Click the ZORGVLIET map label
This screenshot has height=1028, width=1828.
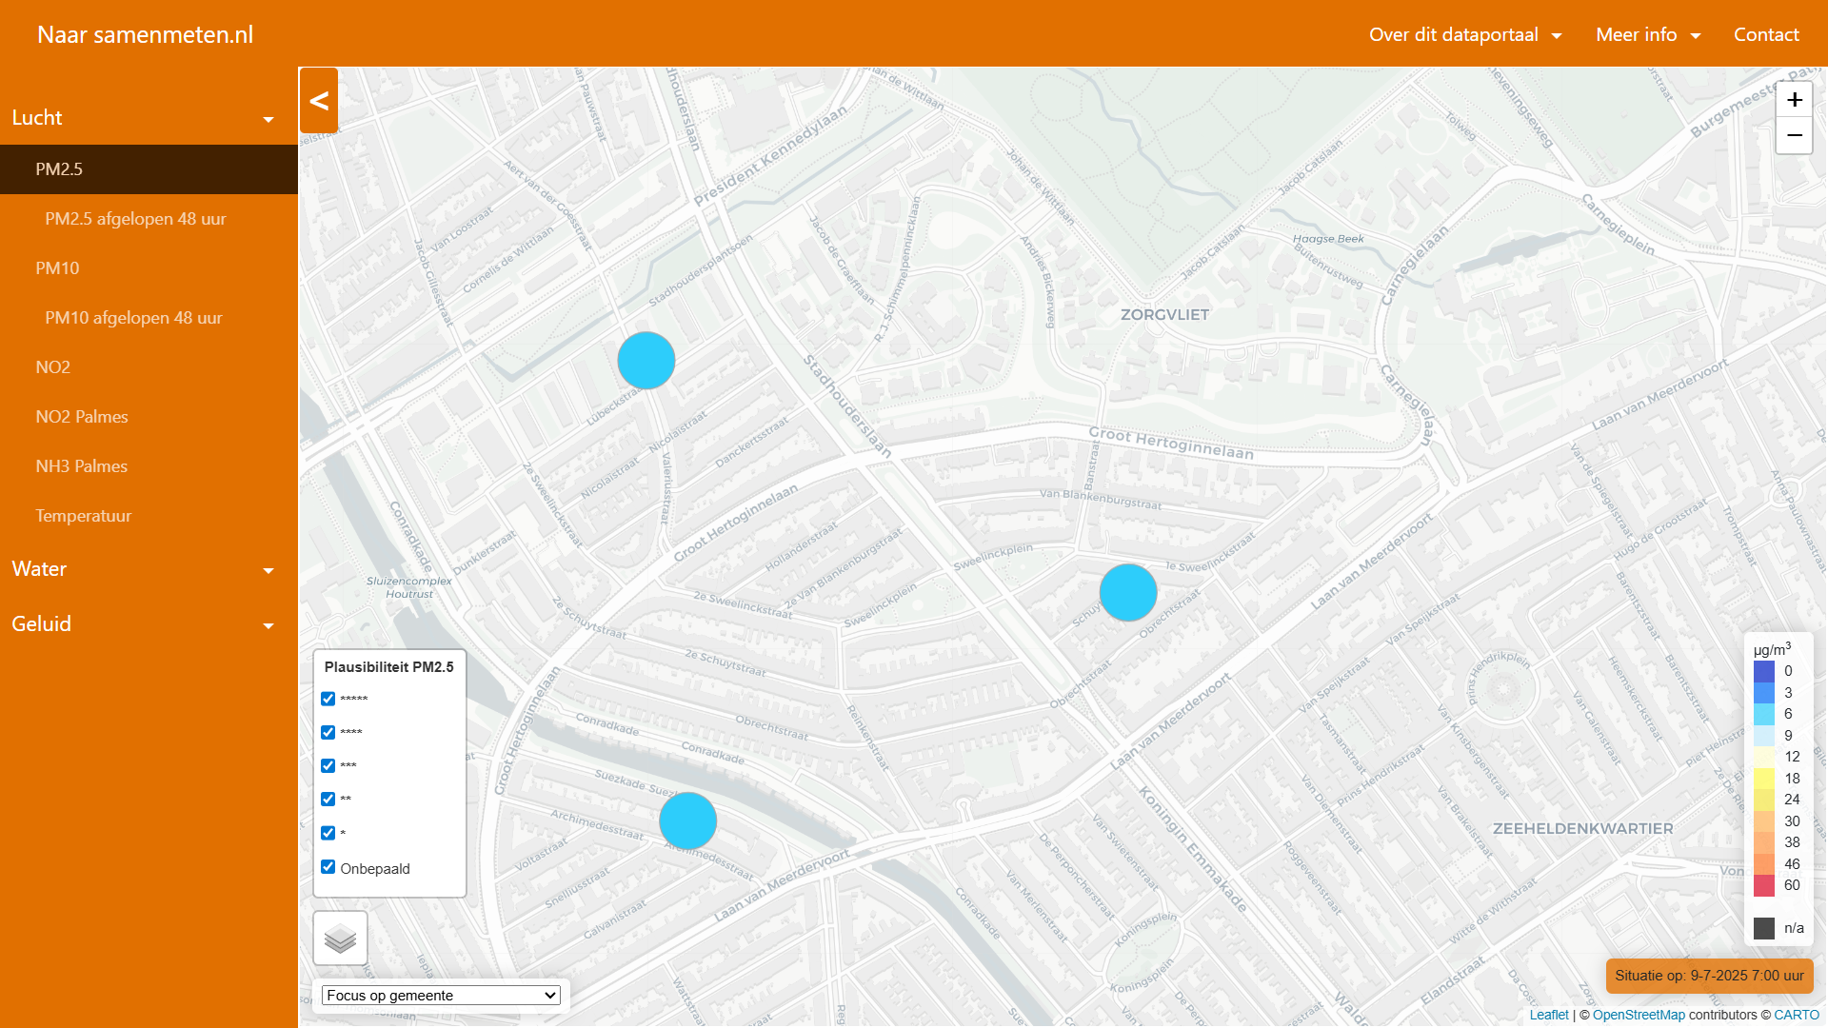point(1164,315)
